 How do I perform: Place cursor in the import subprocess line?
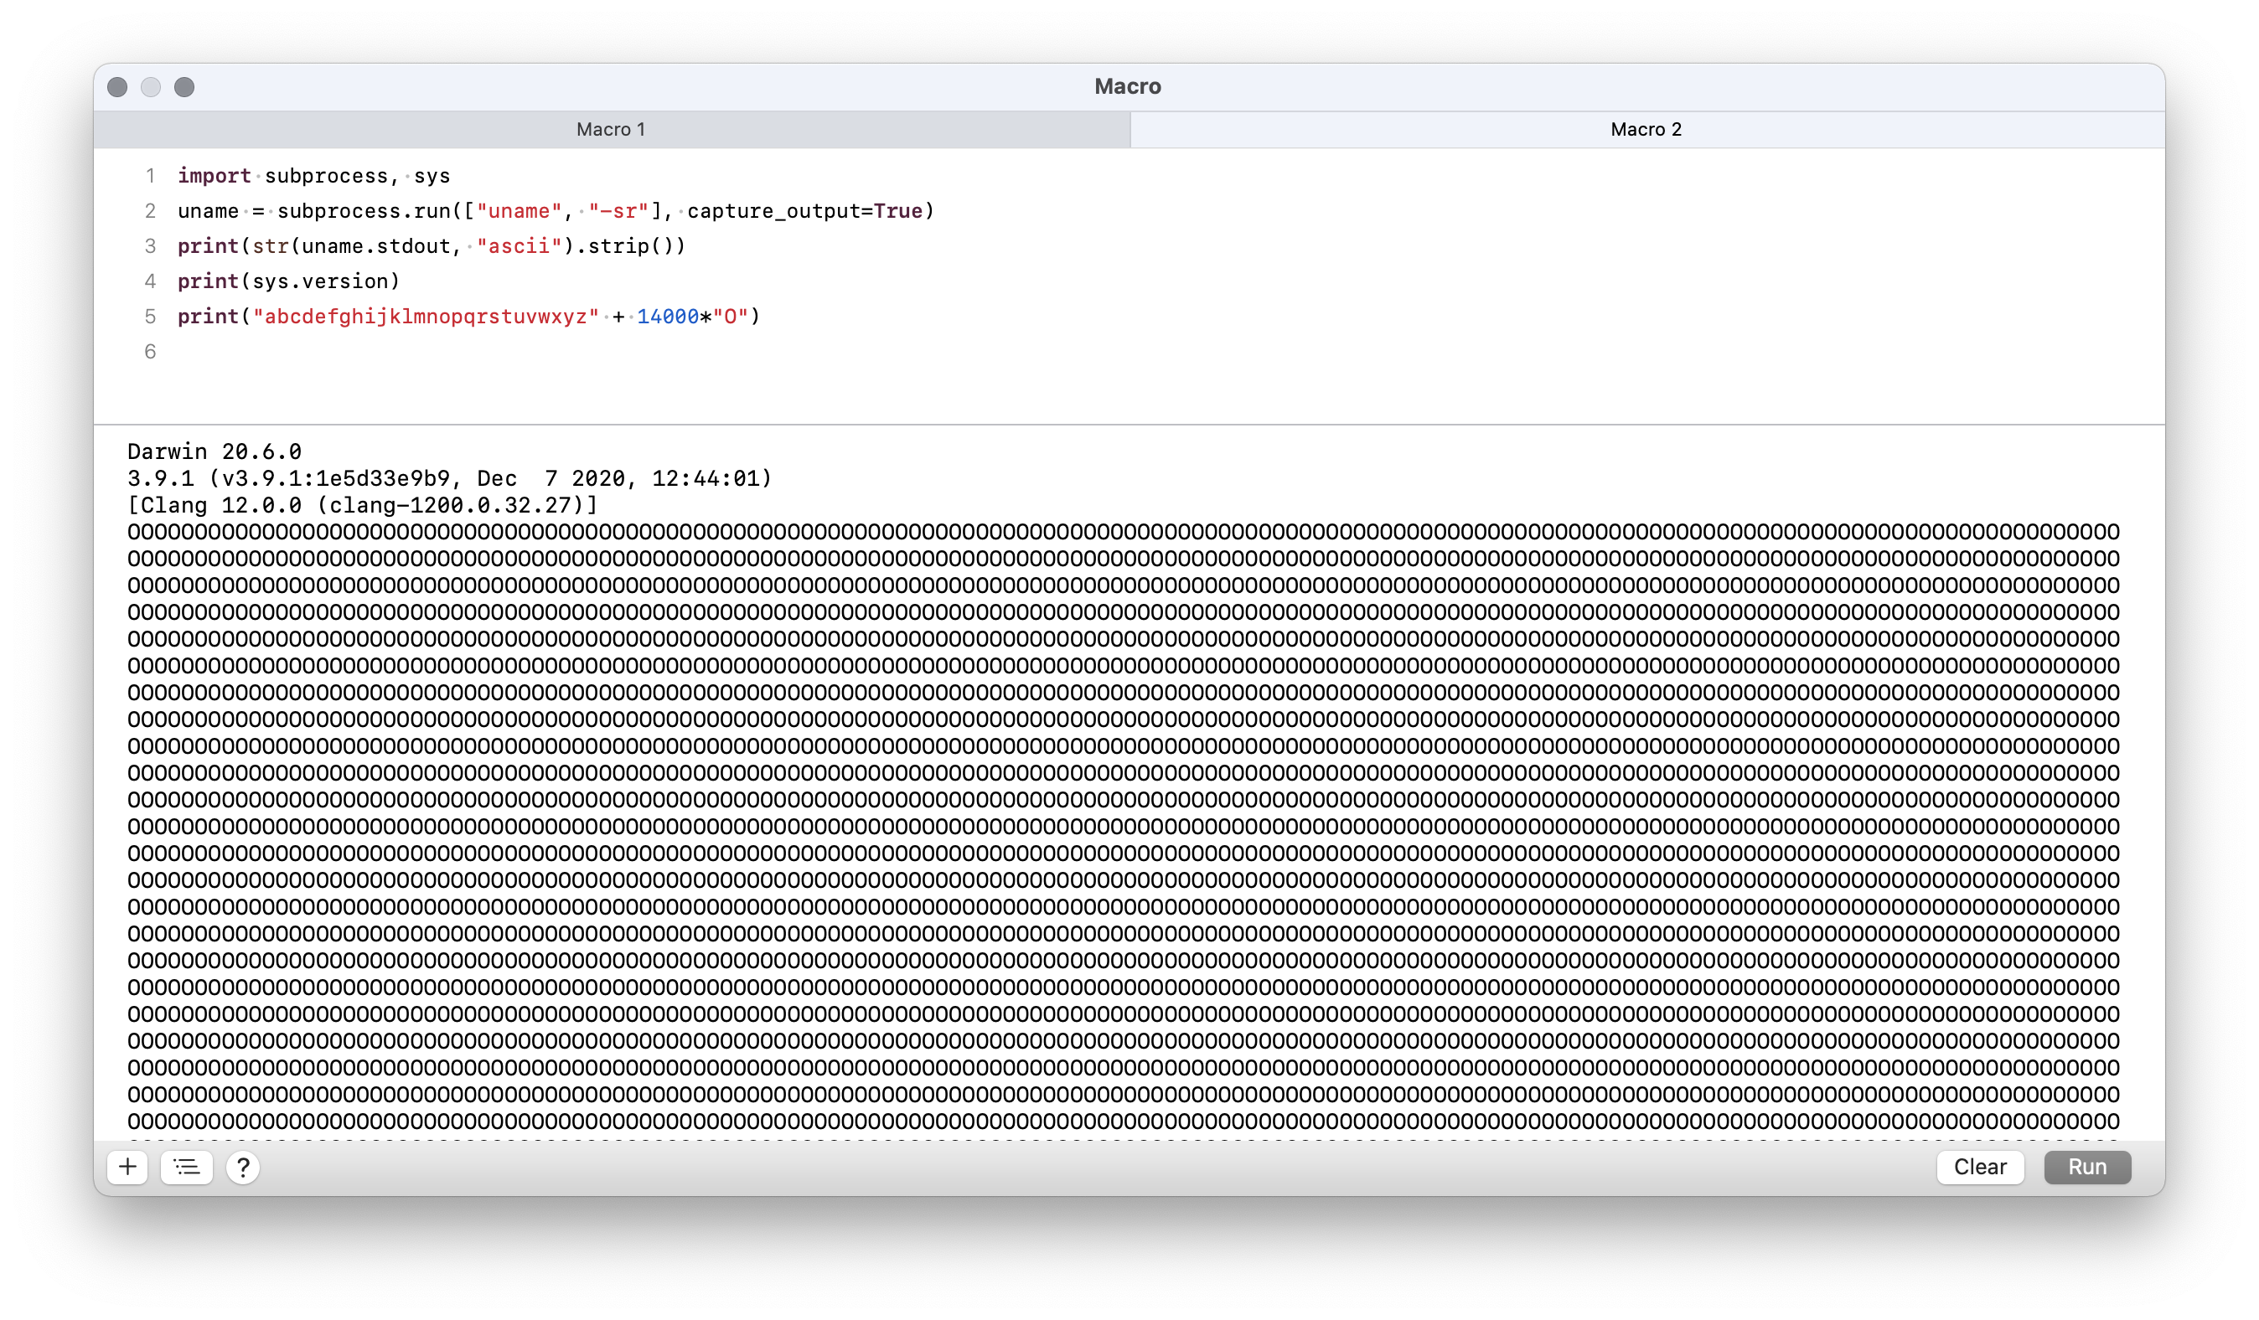click(313, 176)
